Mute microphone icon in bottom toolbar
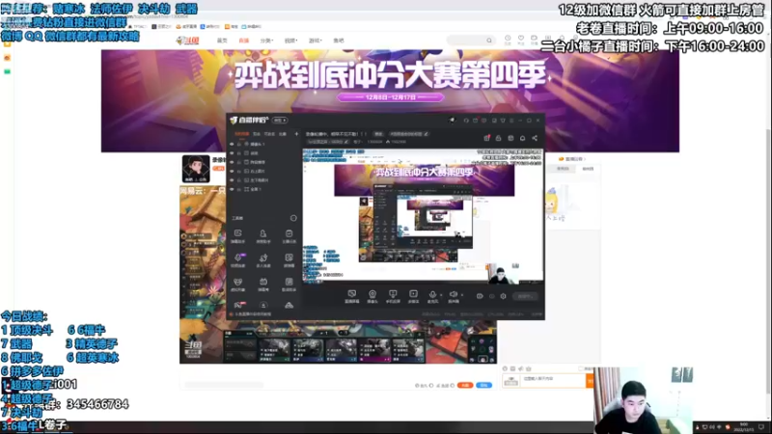Viewport: 772px width, 434px height. pos(432,296)
